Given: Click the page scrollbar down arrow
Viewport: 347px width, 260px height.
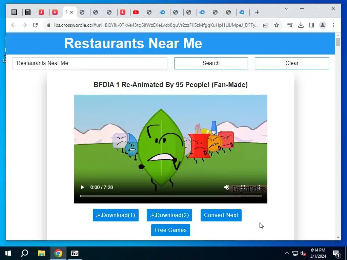Looking at the screenshot, I should tap(338, 237).
